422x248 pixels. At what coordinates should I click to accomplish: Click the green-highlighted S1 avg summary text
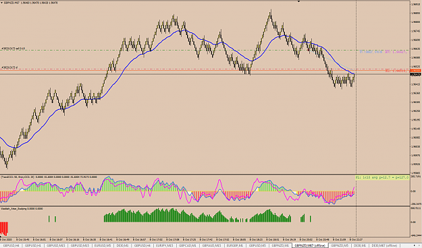click(382, 177)
